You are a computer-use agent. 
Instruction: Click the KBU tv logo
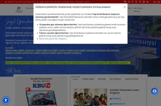click(41, 86)
